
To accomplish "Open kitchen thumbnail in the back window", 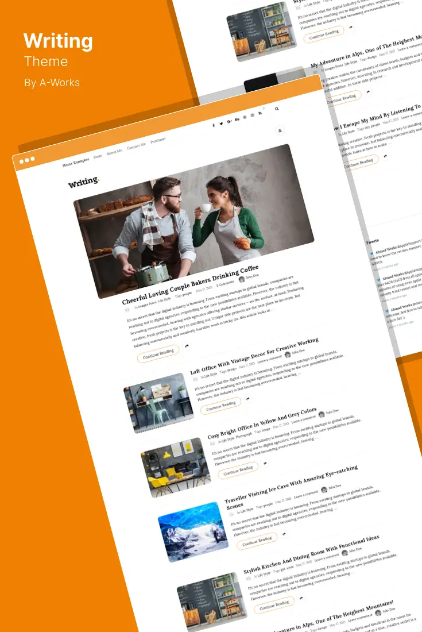I will coord(261,32).
